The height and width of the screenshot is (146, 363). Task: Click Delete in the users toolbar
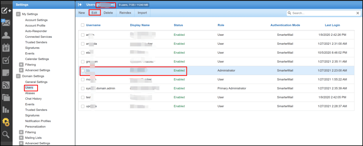(x=108, y=13)
